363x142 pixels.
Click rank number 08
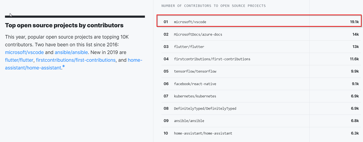click(166, 109)
